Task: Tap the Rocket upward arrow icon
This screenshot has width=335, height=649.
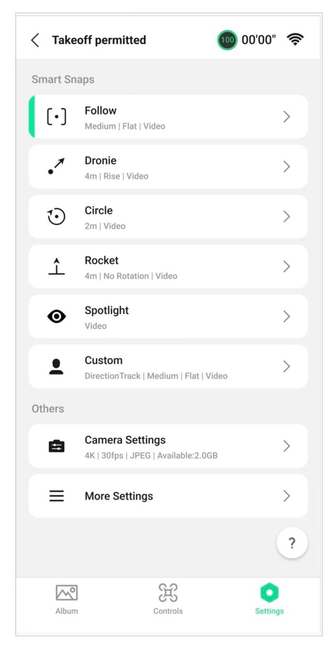Action: (56, 267)
